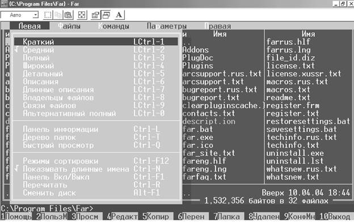Open the Параметры menu

click(x=167, y=26)
